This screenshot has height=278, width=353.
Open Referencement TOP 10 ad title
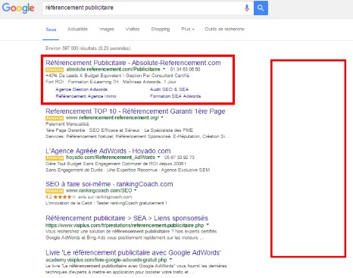(x=136, y=111)
